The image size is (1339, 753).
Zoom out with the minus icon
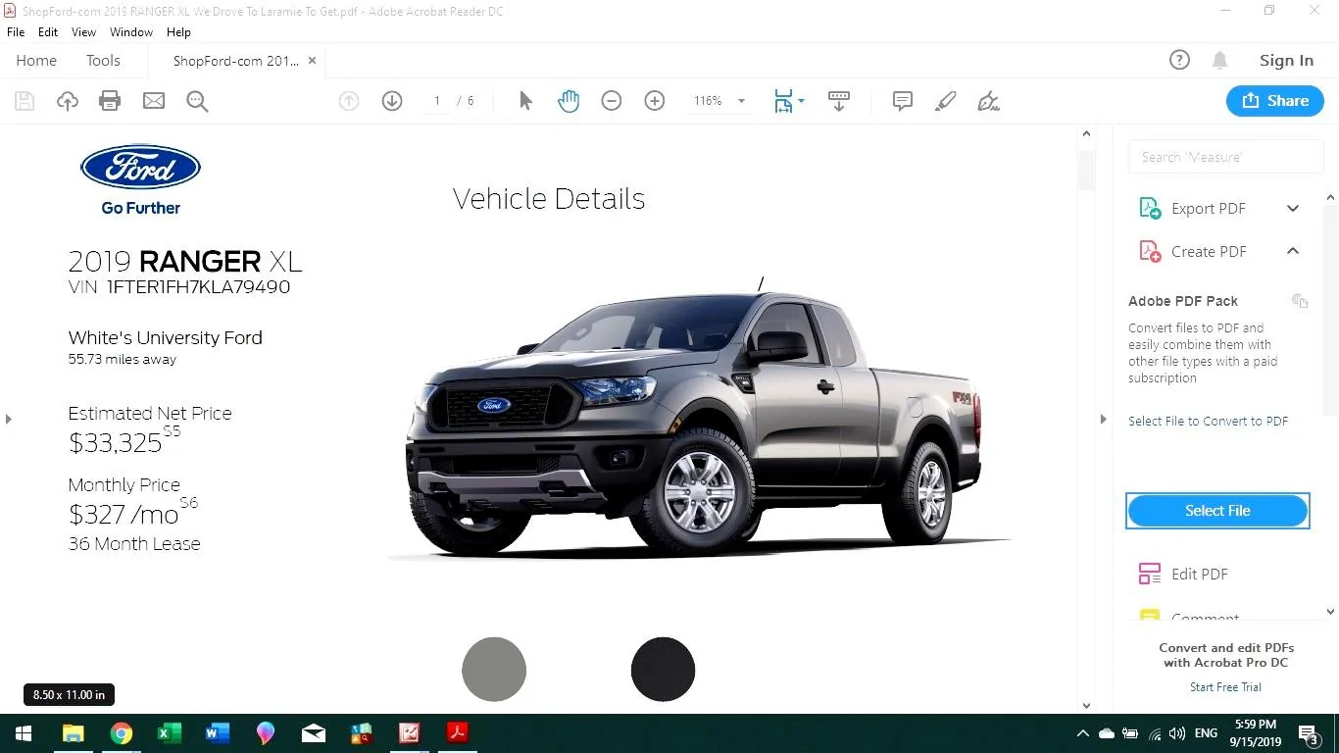(x=612, y=101)
